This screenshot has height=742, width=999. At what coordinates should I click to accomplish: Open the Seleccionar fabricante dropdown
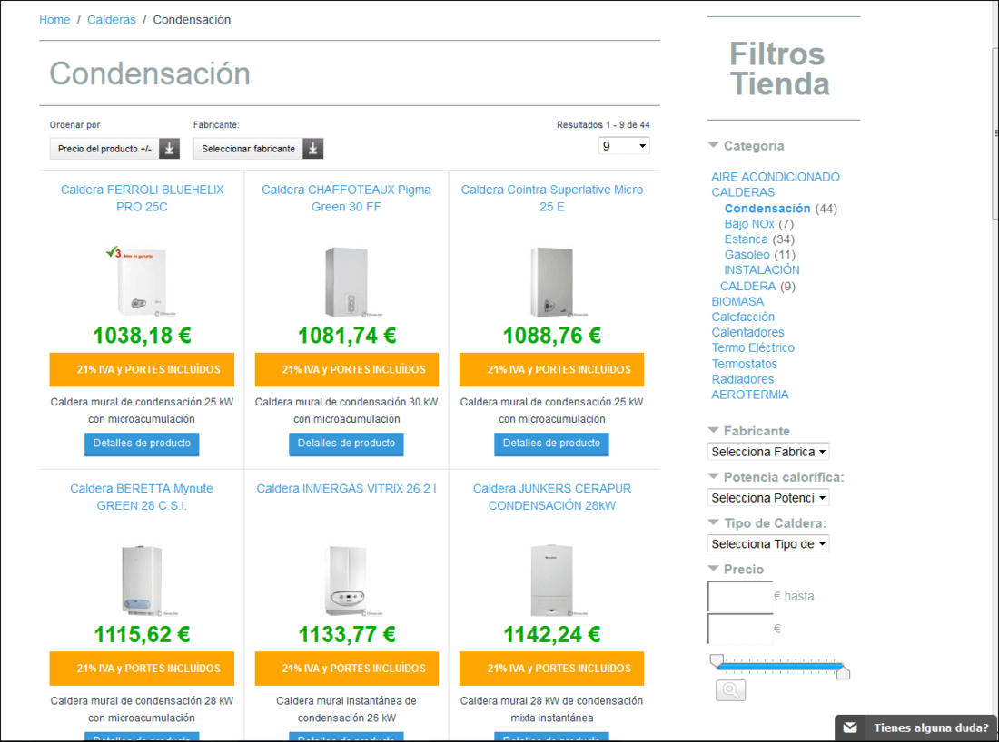pos(258,148)
